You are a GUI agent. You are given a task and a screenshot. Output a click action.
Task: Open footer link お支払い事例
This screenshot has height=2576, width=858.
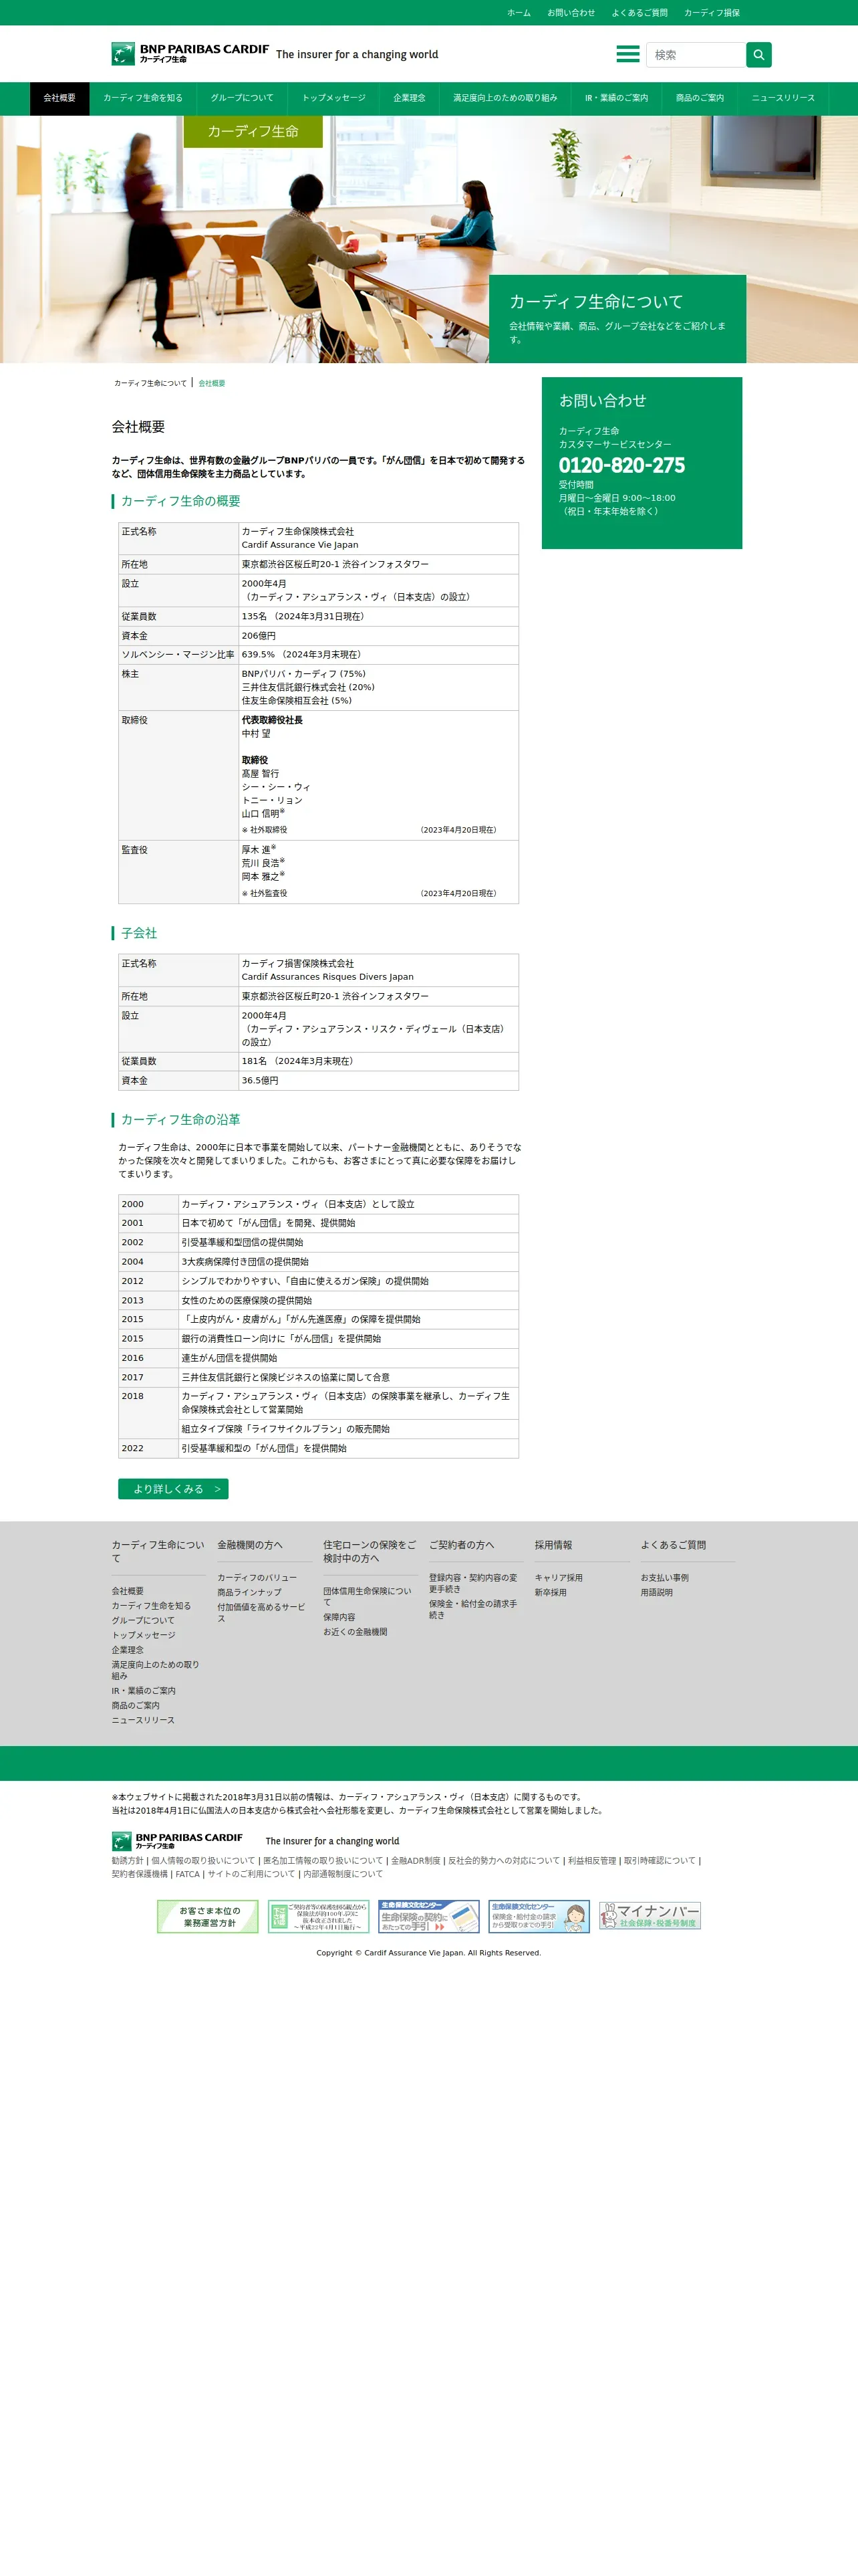coord(664,1578)
